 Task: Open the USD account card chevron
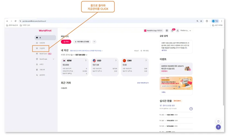click(116, 60)
